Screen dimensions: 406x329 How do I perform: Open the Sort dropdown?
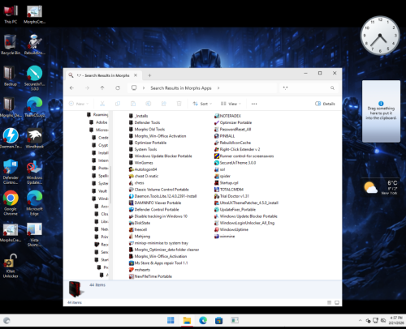[x=202, y=104]
